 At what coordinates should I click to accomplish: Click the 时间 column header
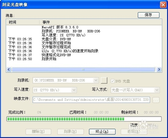coord(23,22)
